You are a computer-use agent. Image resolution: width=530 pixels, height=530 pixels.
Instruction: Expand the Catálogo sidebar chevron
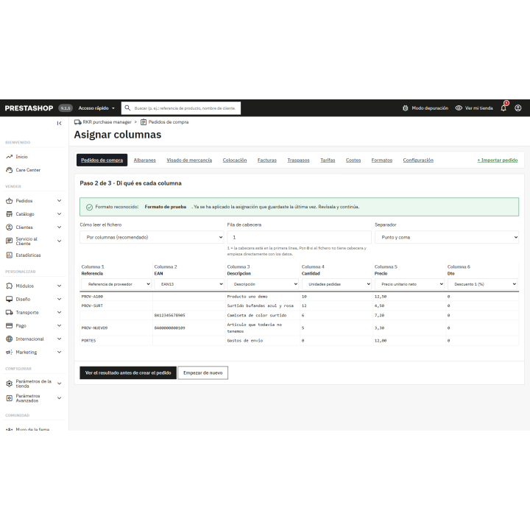(59, 214)
